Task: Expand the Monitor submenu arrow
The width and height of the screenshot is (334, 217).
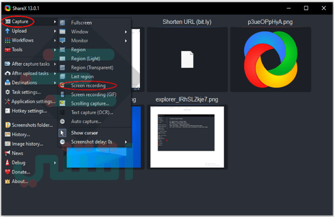Action: pos(126,41)
